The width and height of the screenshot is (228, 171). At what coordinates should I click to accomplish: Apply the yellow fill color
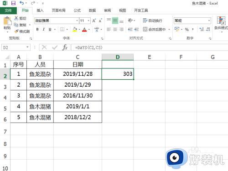75,29
